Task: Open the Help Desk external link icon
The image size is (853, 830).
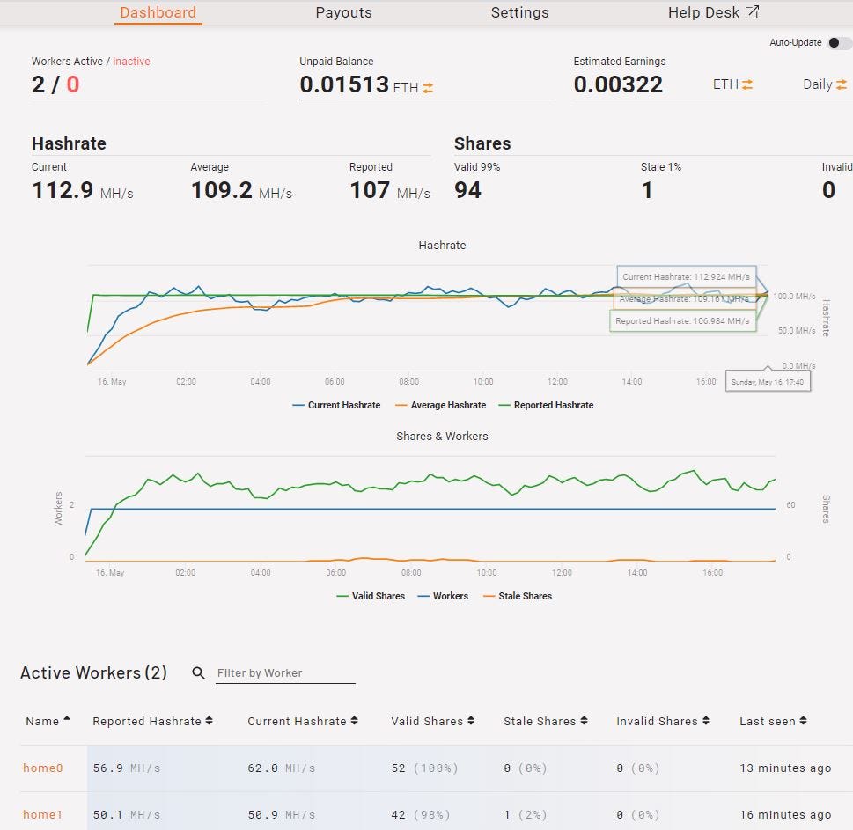Action: [751, 11]
